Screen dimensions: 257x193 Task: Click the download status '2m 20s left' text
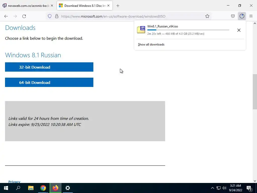coord(176,34)
